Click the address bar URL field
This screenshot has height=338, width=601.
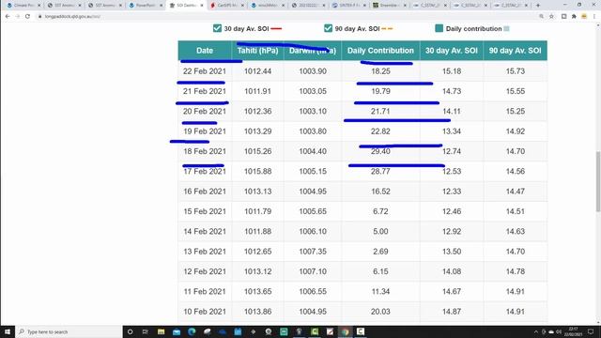coord(284,17)
